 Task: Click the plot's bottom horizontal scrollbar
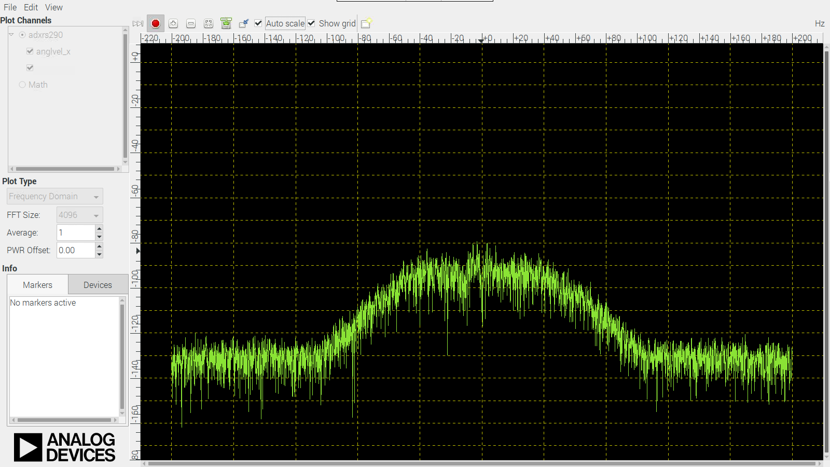[x=482, y=463]
